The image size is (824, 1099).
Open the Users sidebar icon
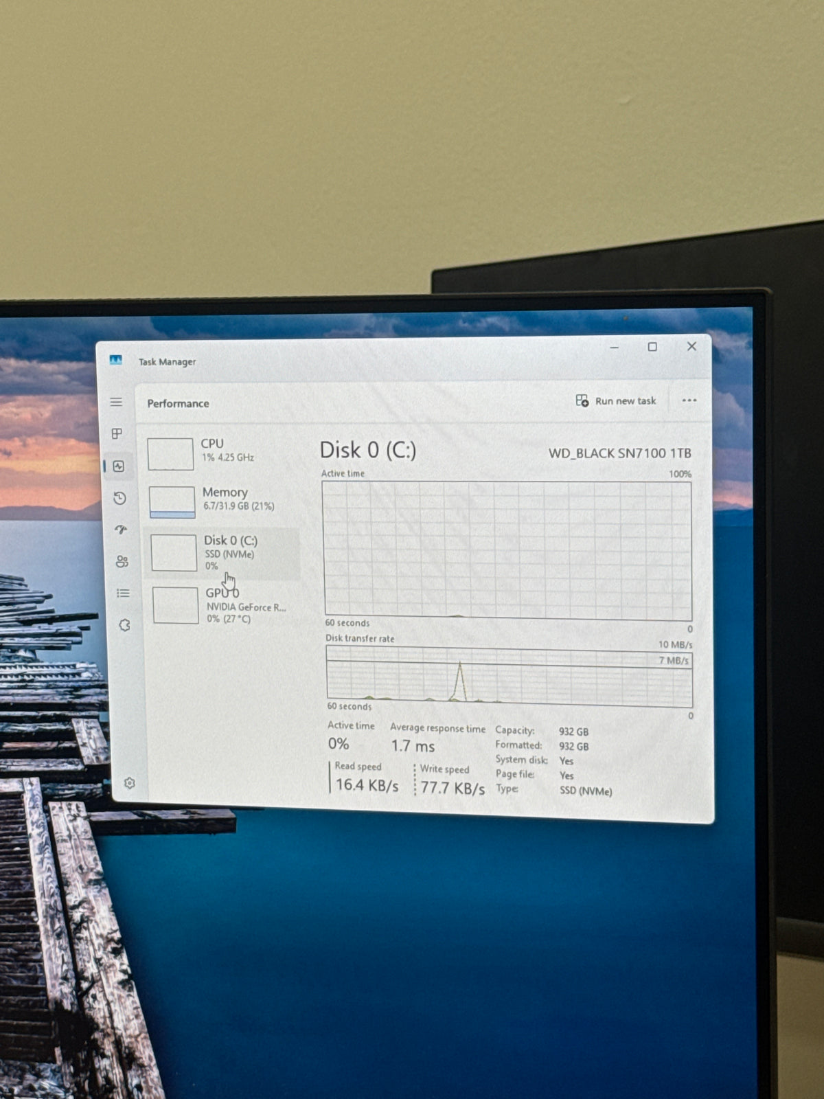point(122,561)
